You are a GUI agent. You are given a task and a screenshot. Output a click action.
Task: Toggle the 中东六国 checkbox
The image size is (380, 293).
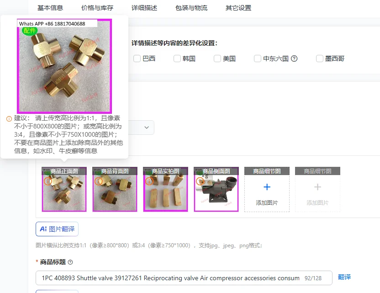click(x=258, y=59)
